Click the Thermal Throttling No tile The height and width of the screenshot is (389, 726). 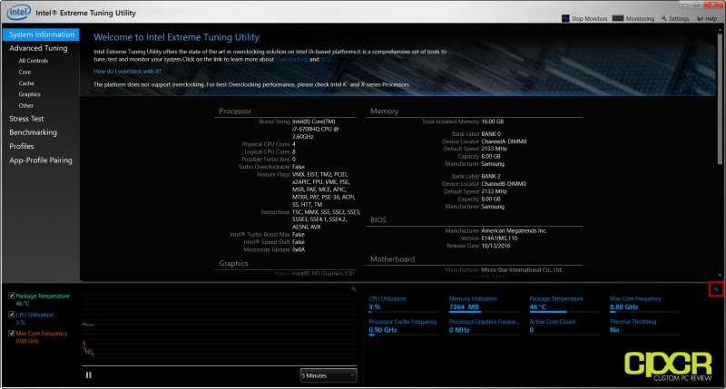coord(644,326)
